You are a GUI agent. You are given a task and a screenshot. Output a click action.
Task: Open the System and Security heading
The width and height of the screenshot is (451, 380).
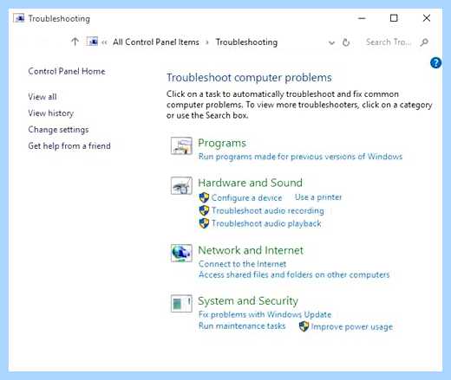248,300
